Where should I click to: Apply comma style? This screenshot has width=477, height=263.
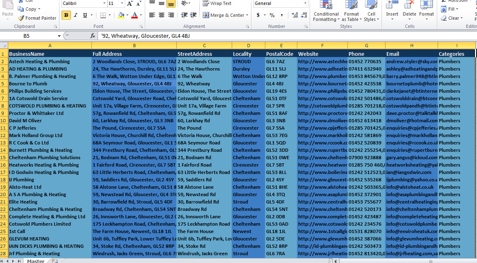click(x=282, y=15)
